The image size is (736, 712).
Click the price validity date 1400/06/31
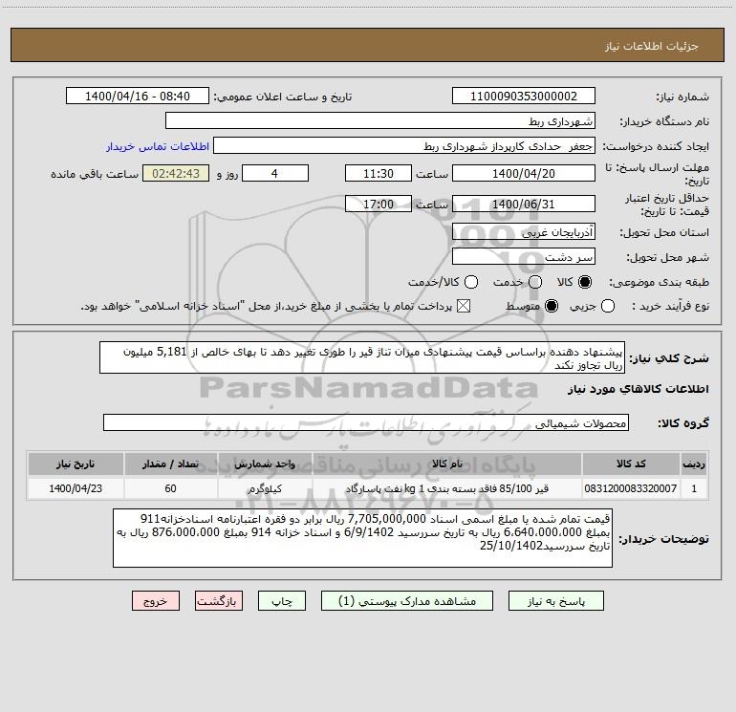click(x=524, y=204)
